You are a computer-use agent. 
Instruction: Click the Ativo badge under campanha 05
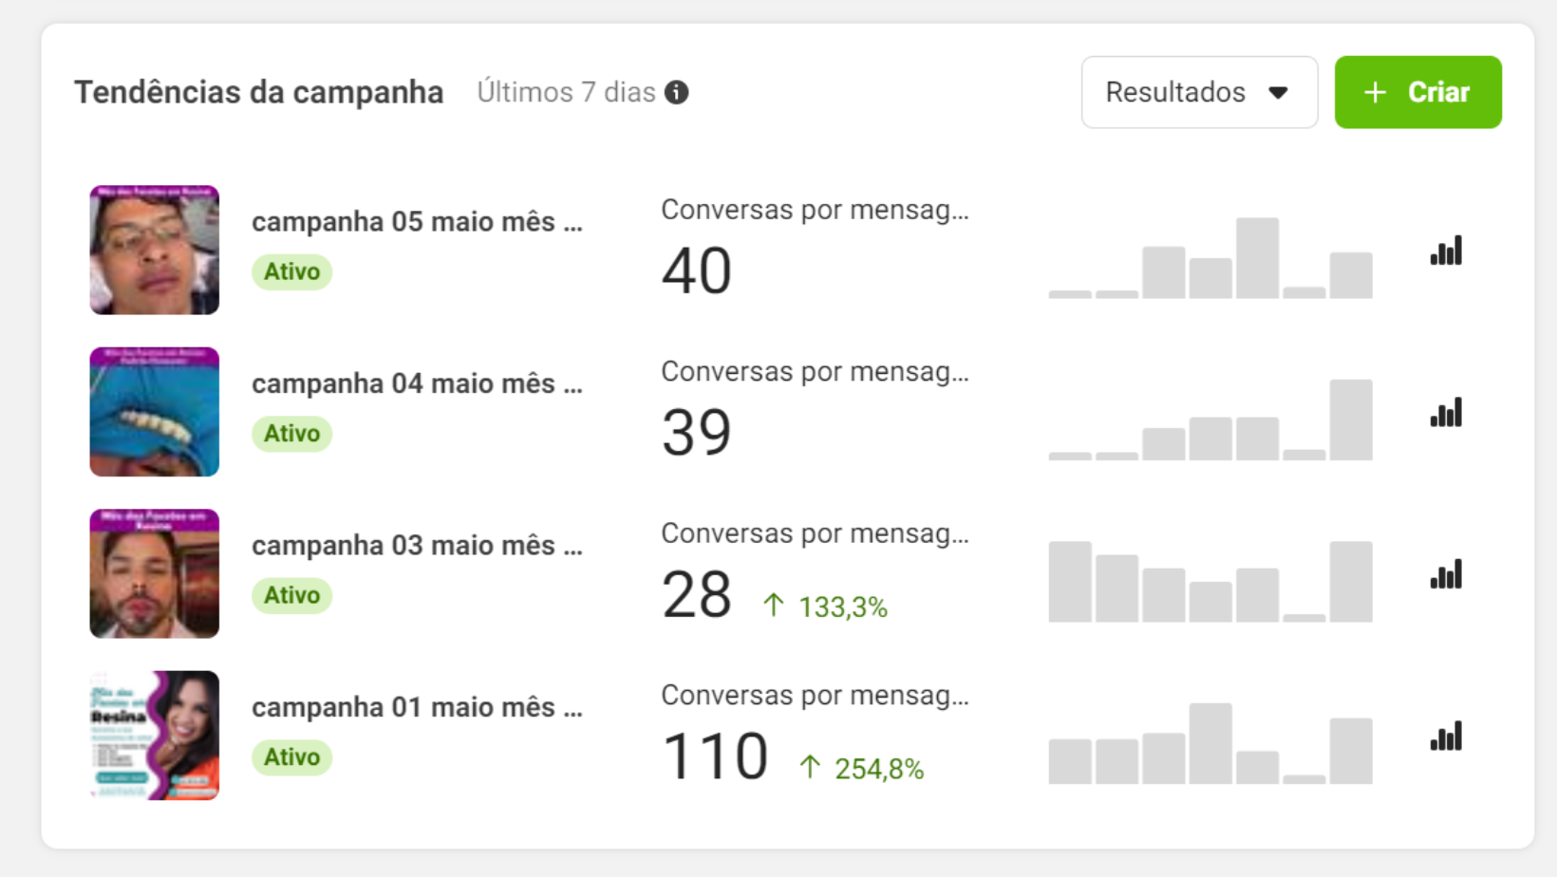pos(291,272)
